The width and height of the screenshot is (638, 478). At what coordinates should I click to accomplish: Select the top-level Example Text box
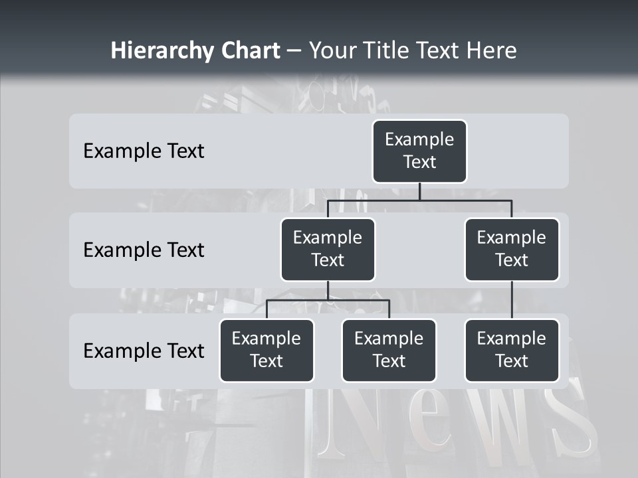click(x=419, y=151)
